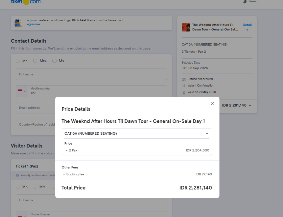Click the hourglass validity icon
This screenshot has width=283, height=217.
coord(184,92)
